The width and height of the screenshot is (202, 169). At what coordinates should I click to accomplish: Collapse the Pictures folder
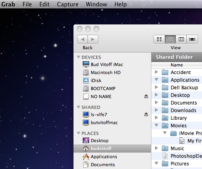pos(156,163)
